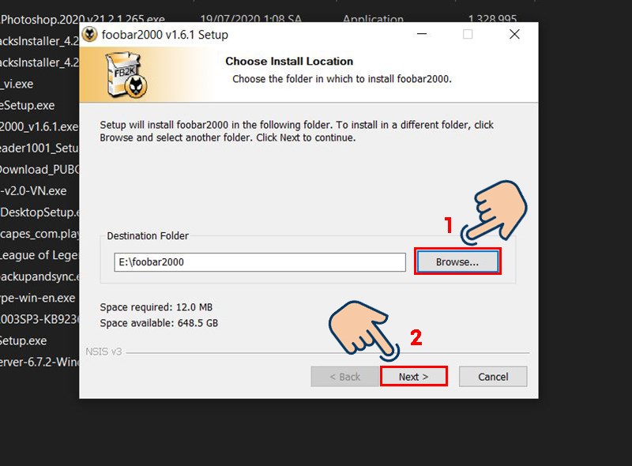This screenshot has height=466, width=632.
Task: Select backupandsync file in Explorer
Action: (39, 276)
